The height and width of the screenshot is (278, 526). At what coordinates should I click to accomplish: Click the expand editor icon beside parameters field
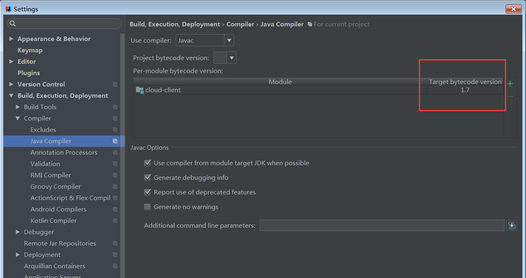tap(511, 225)
